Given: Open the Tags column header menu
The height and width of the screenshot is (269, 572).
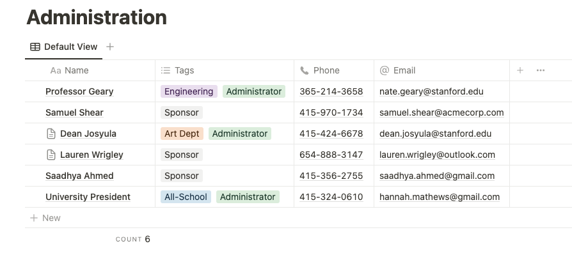Looking at the screenshot, I should 225,70.
